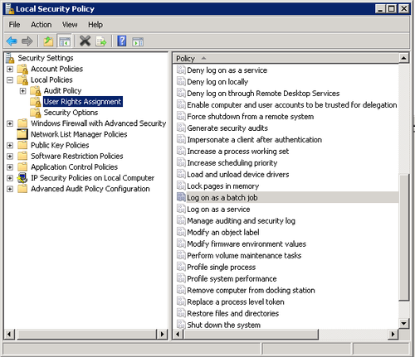Select Advanced Audit Policy Configuration tree item
Image resolution: width=415 pixels, height=357 pixels.
tap(90, 189)
